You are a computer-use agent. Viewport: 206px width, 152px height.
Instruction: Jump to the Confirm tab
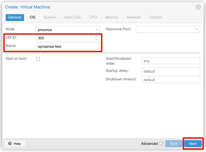(155, 17)
